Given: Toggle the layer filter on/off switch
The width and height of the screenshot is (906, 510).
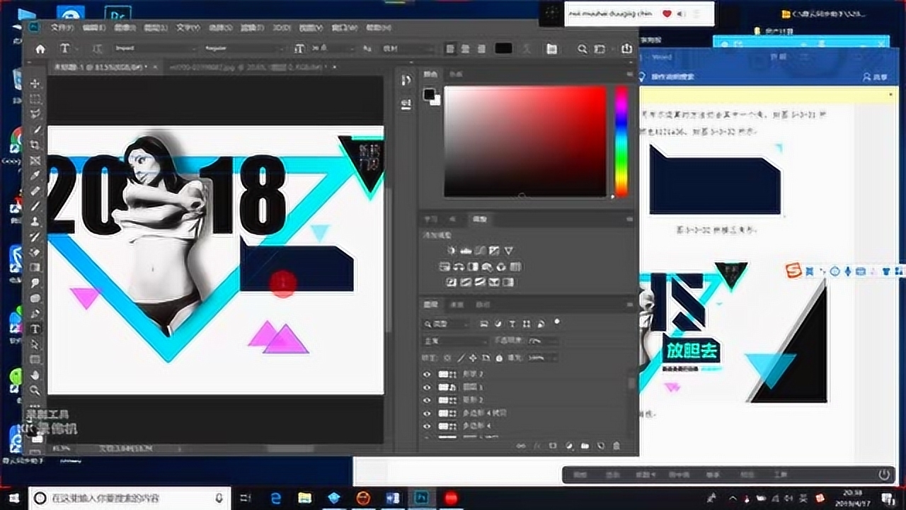Looking at the screenshot, I should pos(557,322).
